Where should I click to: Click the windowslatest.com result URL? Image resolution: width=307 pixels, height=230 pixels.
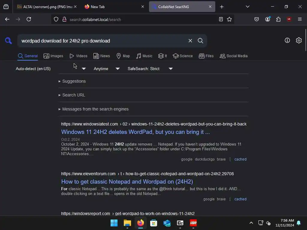pyautogui.click(x=154, y=124)
